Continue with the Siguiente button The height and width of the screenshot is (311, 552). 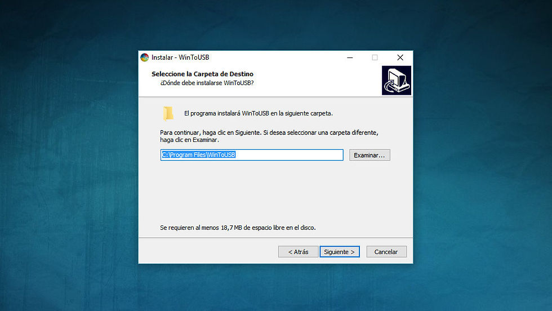click(340, 252)
